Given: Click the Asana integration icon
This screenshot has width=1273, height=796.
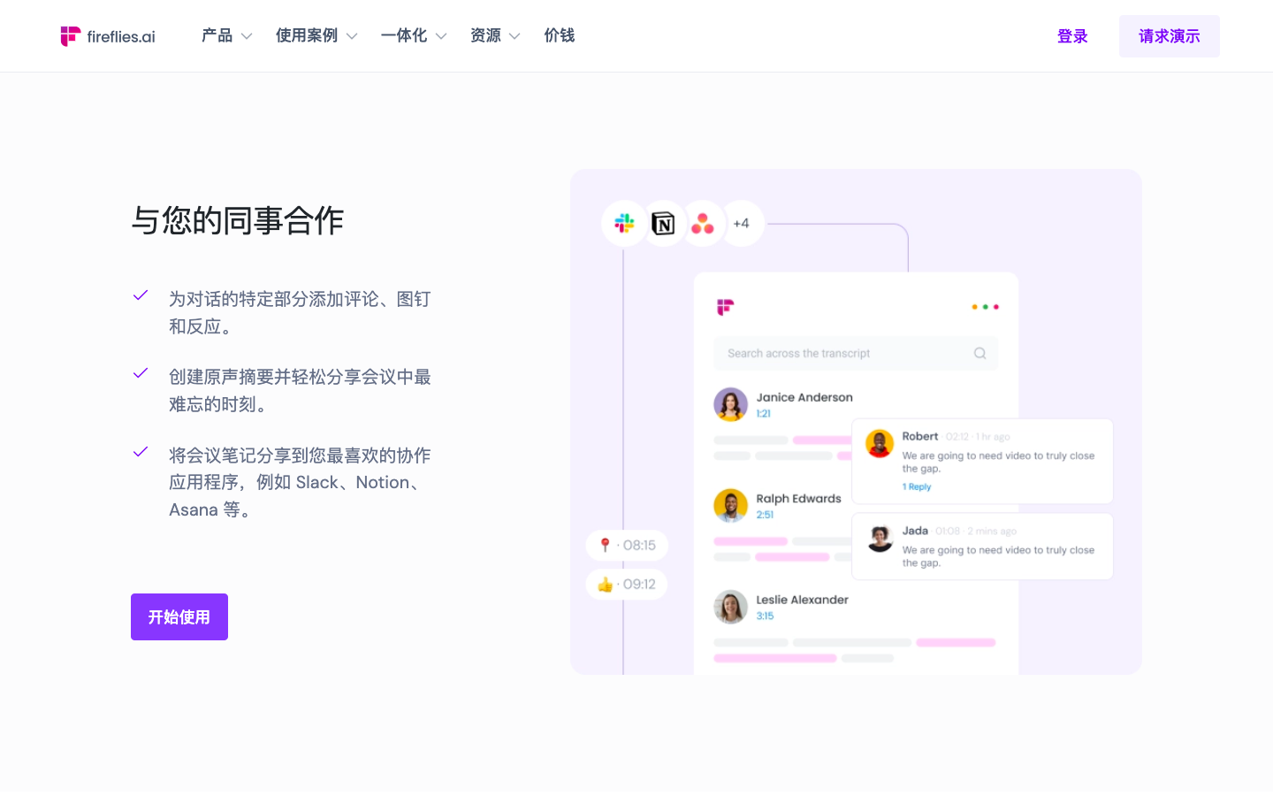Looking at the screenshot, I should [x=703, y=224].
